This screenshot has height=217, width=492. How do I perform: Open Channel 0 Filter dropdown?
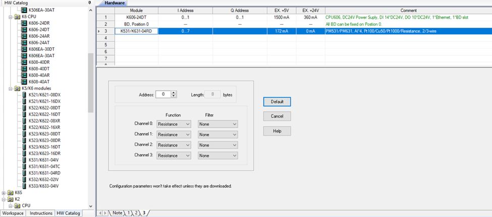pyautogui.click(x=218, y=124)
